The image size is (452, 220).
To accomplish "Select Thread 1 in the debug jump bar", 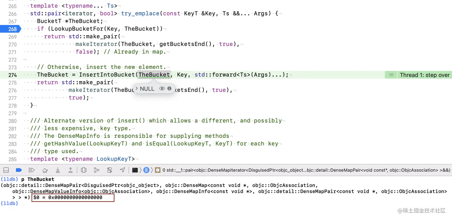I will click(146, 170).
